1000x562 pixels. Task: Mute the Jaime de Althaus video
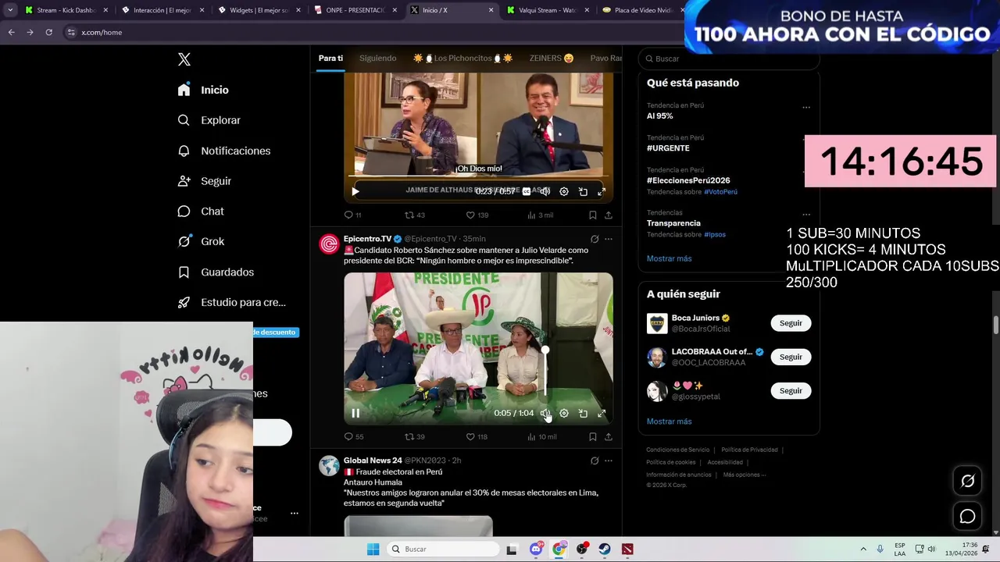click(x=545, y=191)
